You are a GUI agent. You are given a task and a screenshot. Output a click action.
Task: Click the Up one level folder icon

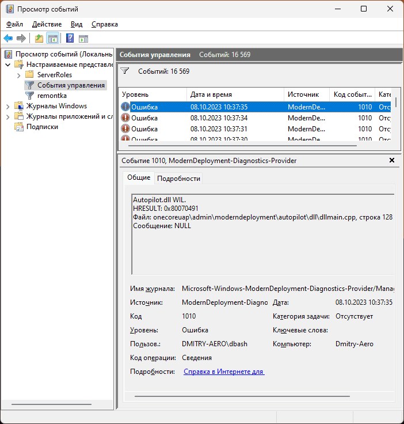point(39,39)
